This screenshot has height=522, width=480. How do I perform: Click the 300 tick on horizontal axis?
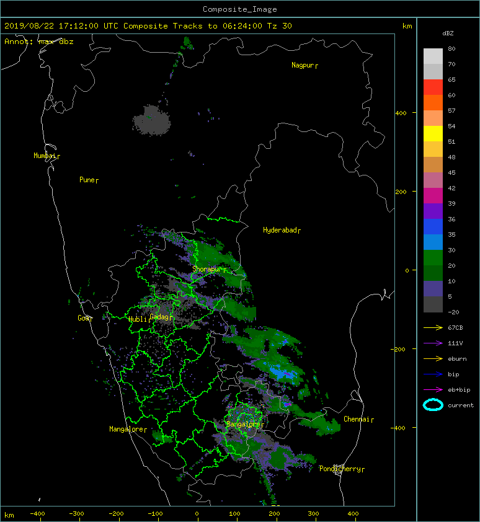point(313,514)
